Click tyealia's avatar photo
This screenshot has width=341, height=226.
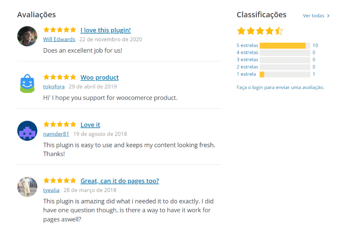(27, 187)
